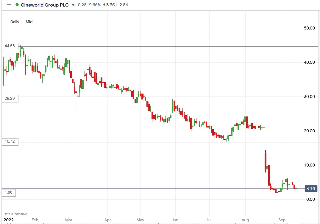Click the 2022 label on time axis
The image size is (320, 224).
pos(9,220)
